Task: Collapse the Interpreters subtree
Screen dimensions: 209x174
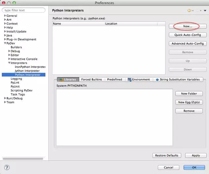Action: pos(9,63)
